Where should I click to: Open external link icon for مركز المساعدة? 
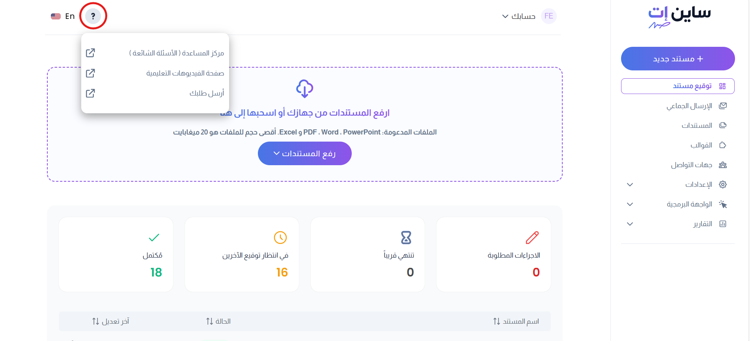pyautogui.click(x=90, y=53)
